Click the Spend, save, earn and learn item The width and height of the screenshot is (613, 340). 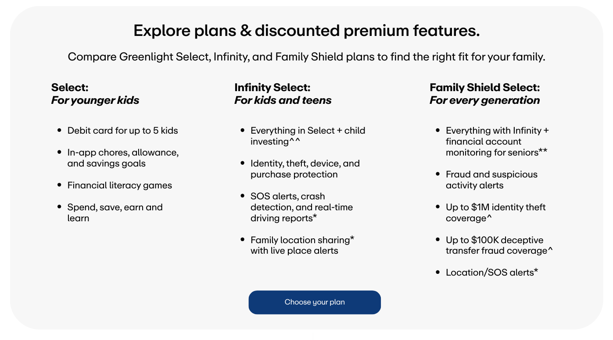pyautogui.click(x=115, y=212)
